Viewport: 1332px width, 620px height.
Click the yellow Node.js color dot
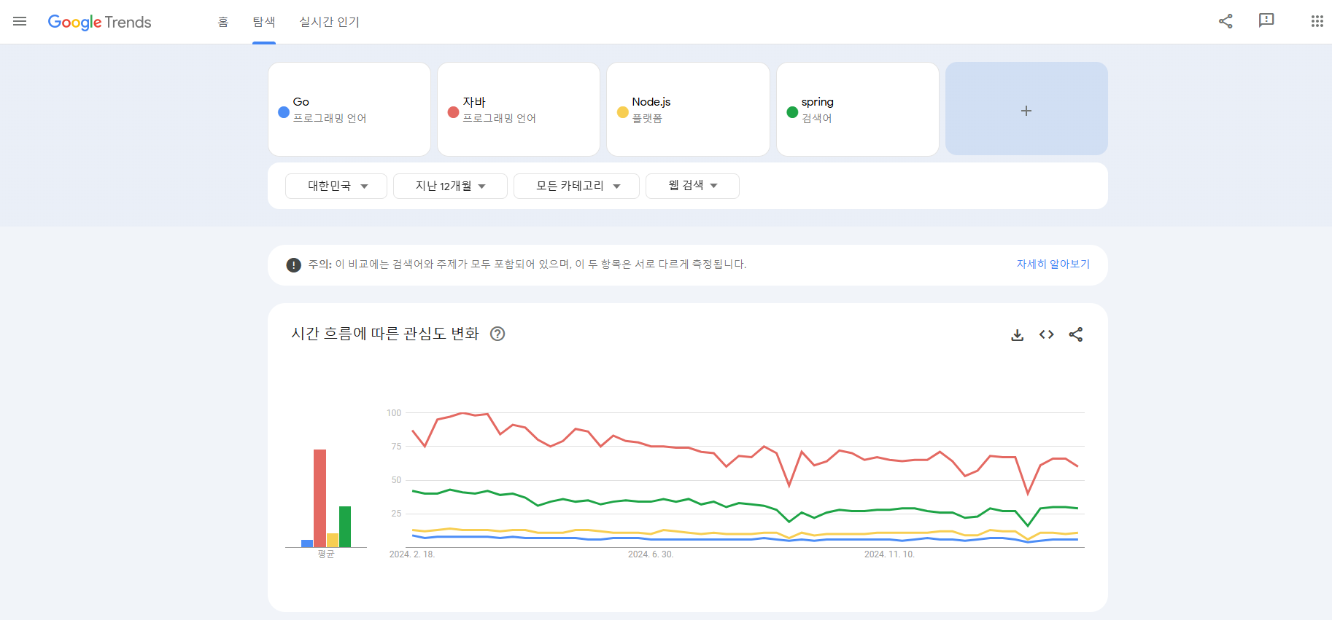click(622, 111)
